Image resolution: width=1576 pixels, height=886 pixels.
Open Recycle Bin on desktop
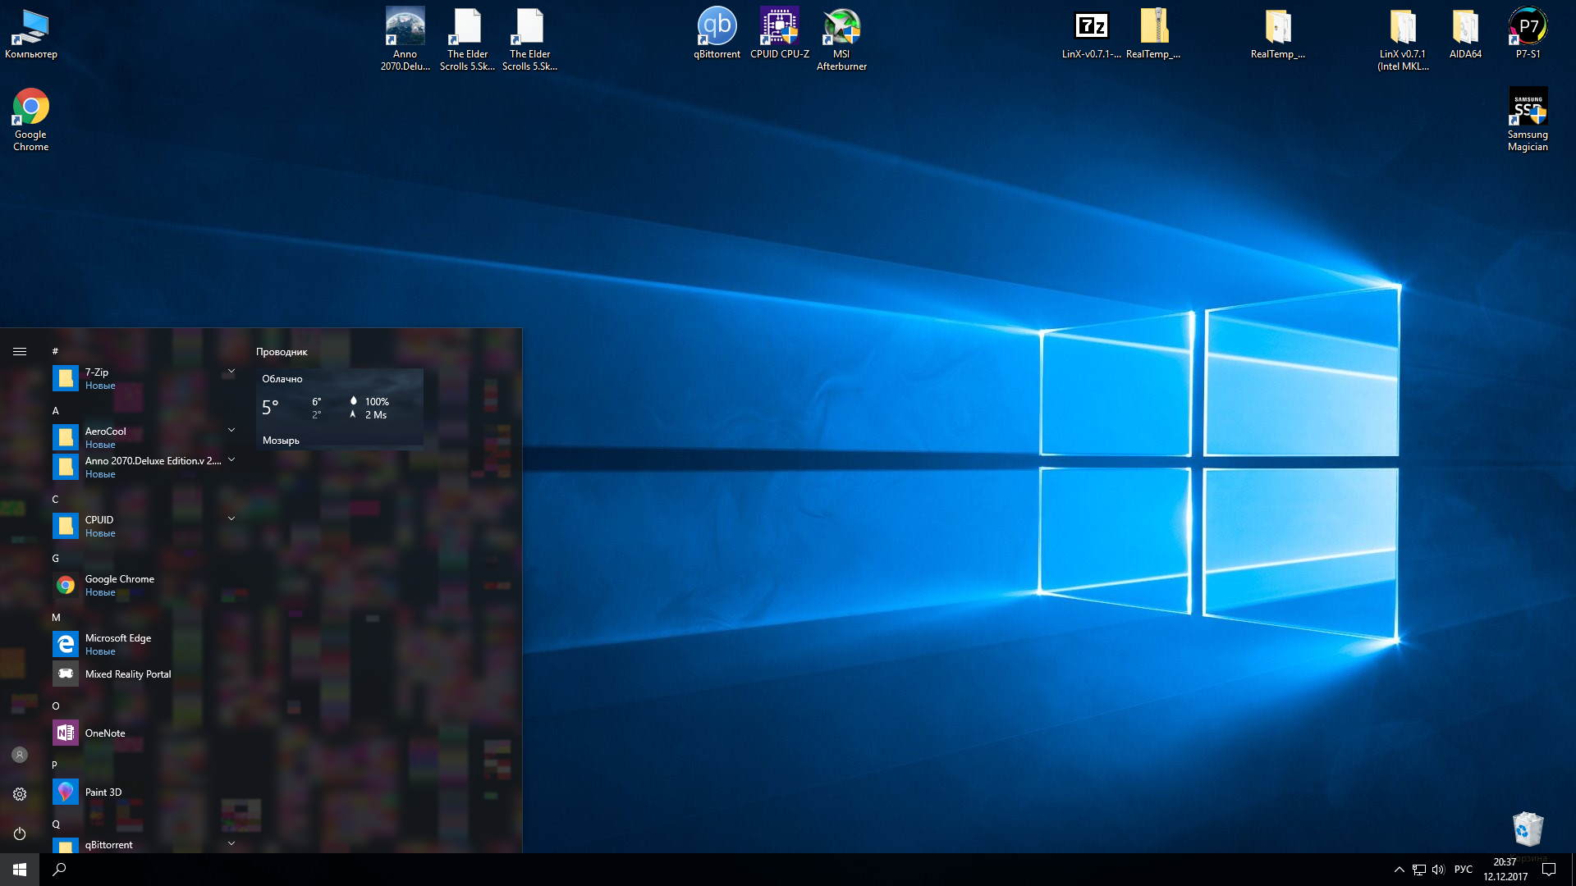click(x=1528, y=829)
